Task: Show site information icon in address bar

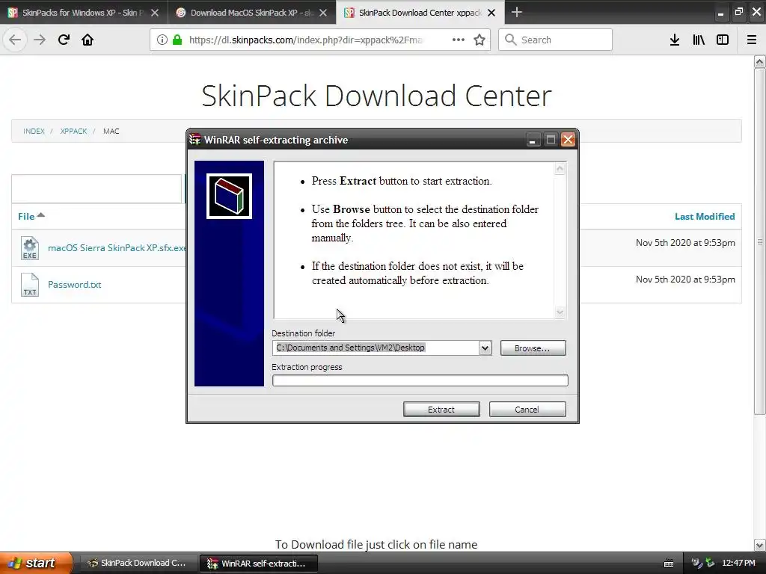Action: [x=162, y=40]
